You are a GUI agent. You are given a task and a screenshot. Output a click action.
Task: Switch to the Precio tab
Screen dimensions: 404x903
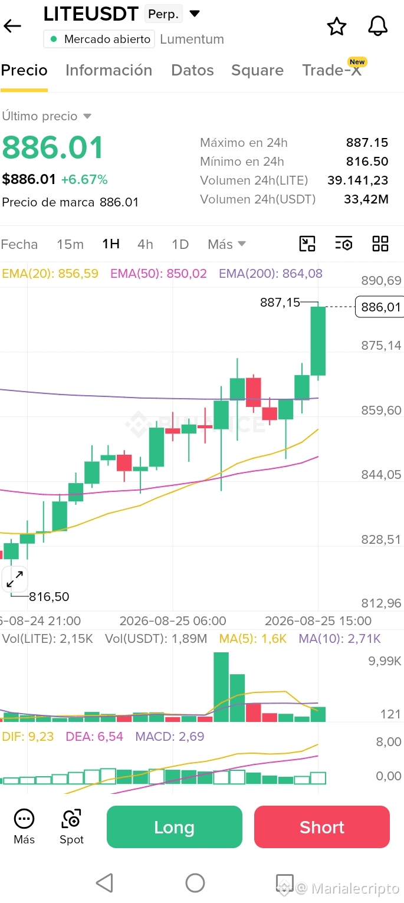tap(24, 71)
